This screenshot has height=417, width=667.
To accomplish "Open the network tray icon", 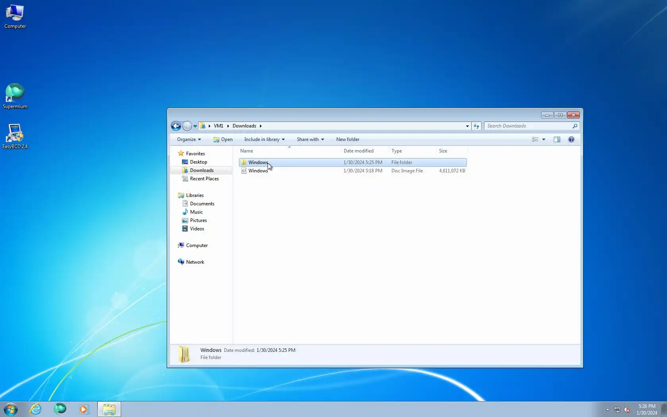I will tap(617, 409).
